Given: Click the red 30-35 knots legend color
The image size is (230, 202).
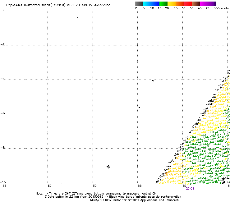Looking at the screenshot, I should pyautogui.click(x=188, y=4).
